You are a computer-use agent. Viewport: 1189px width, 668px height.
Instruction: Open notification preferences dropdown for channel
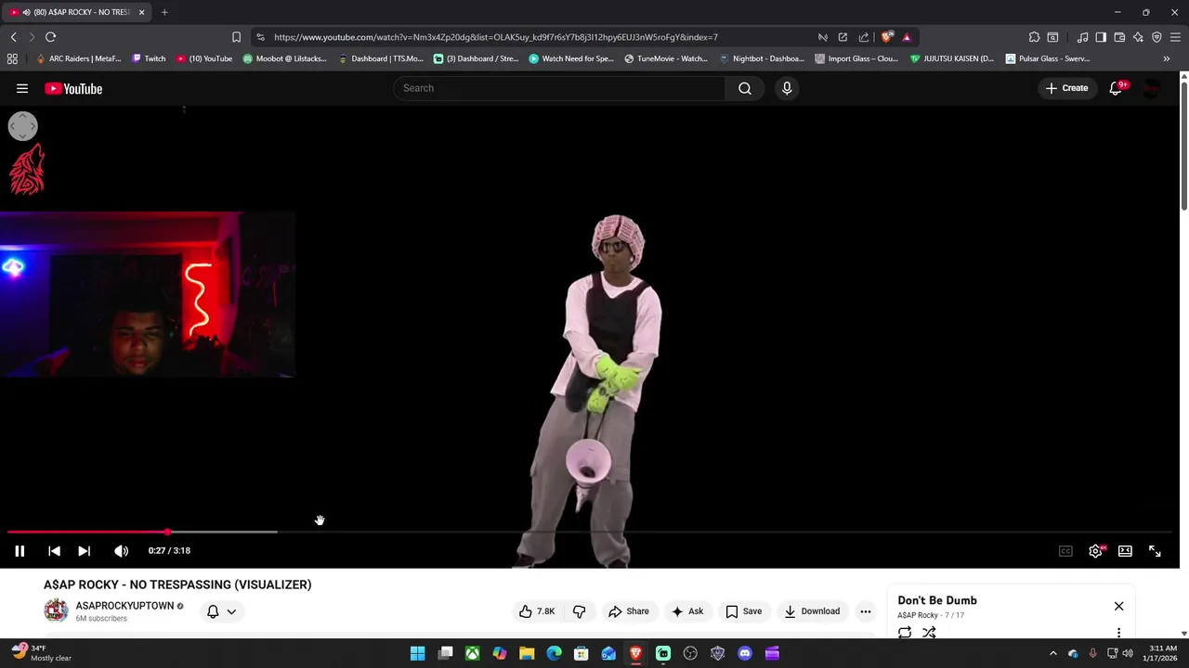(x=221, y=611)
